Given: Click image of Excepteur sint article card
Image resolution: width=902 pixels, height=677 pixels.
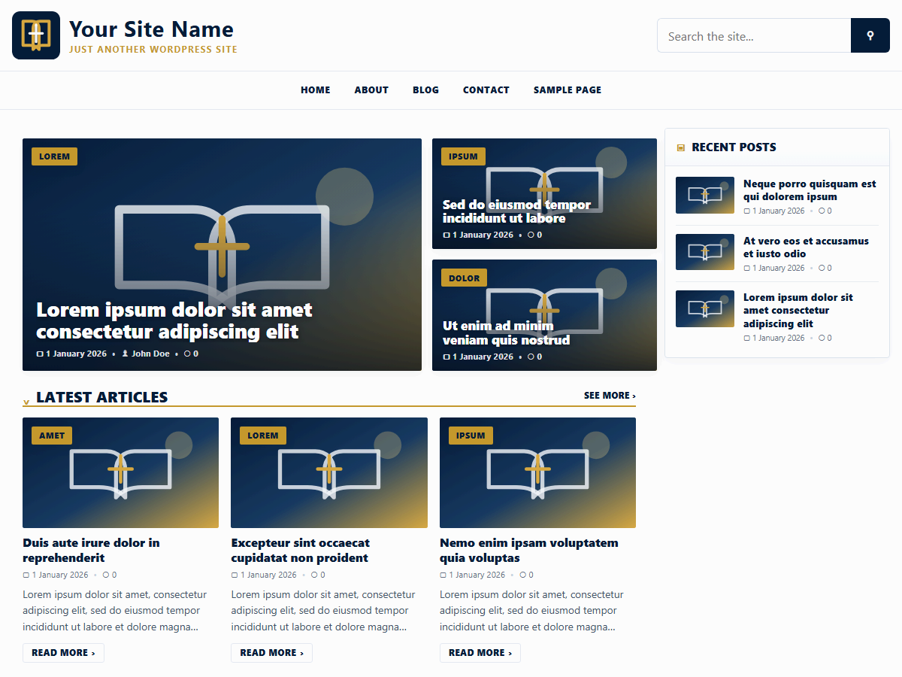Looking at the screenshot, I should [329, 473].
